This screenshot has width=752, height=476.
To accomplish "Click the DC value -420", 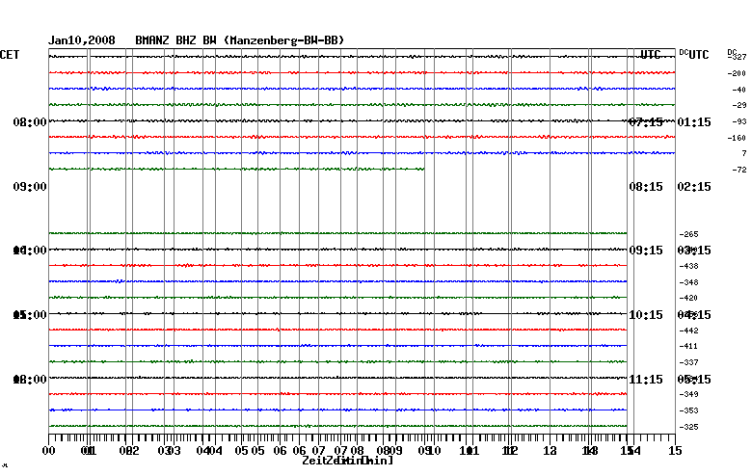I will pos(688,298).
